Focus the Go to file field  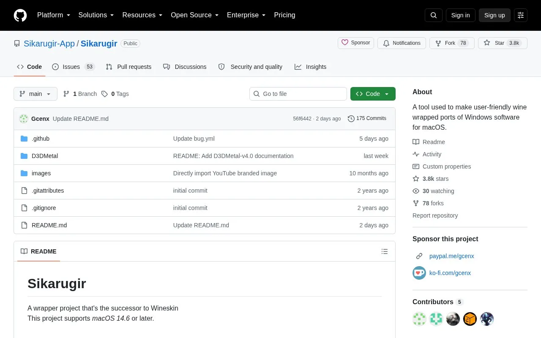(x=298, y=94)
